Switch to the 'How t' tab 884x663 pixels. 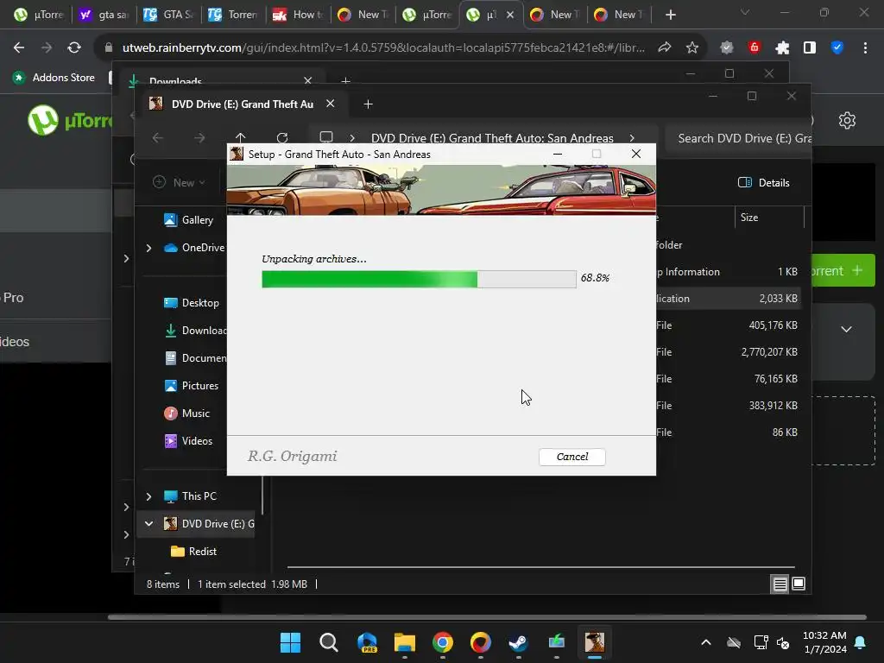click(298, 15)
